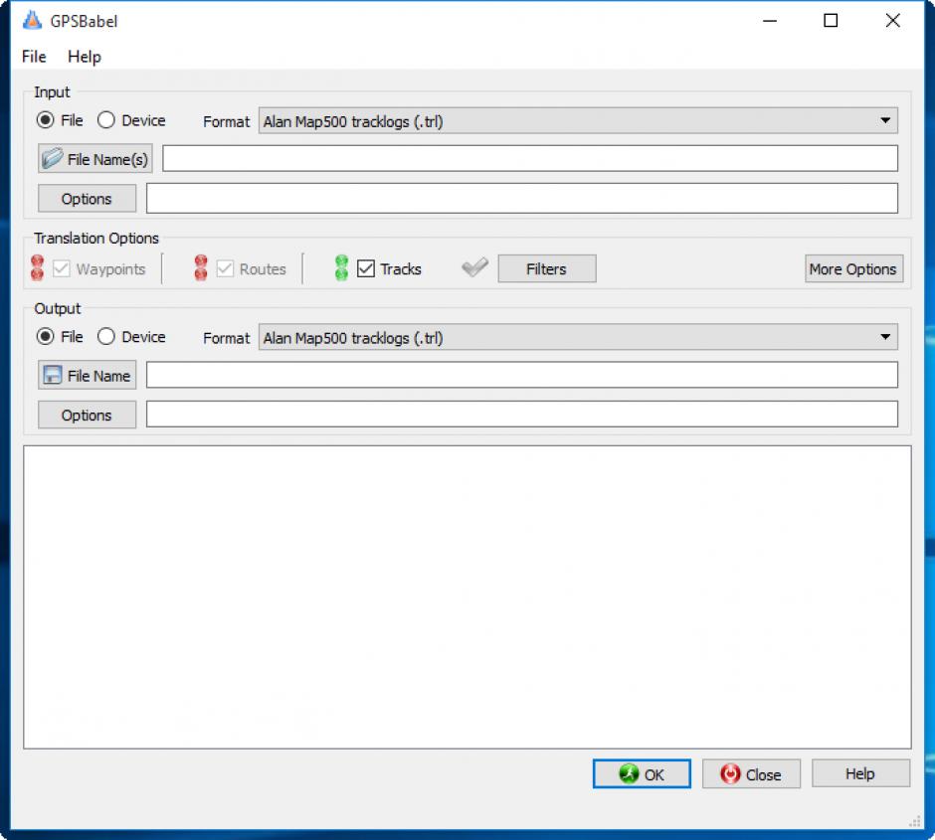The image size is (935, 840).
Task: Open the File menu
Action: (34, 57)
